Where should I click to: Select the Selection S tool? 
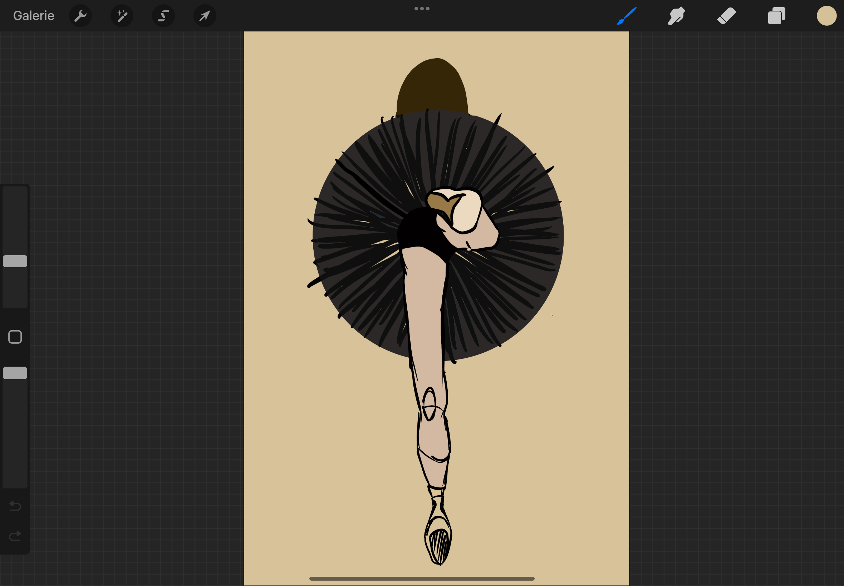(163, 16)
